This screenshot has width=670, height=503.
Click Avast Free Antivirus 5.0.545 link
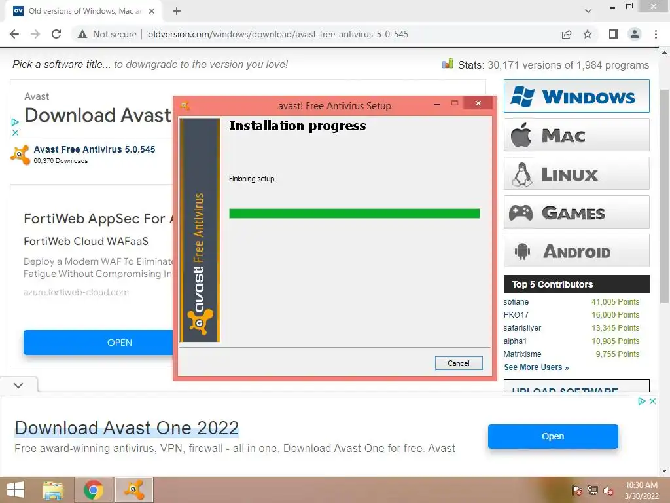[94, 149]
